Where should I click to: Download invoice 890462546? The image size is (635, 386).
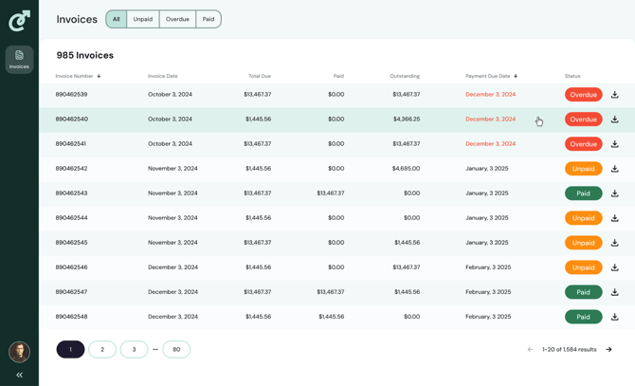pyautogui.click(x=615, y=267)
